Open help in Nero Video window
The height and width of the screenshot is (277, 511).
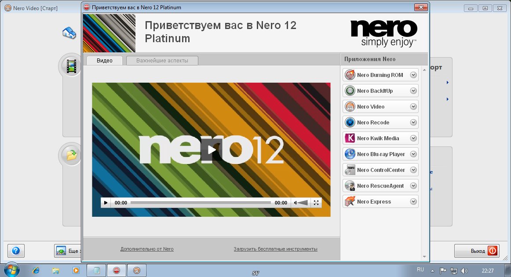[x=16, y=251]
